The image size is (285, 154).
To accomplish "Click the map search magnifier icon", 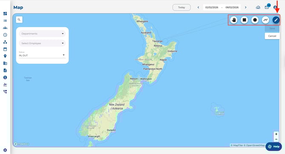I will (x=19, y=20).
